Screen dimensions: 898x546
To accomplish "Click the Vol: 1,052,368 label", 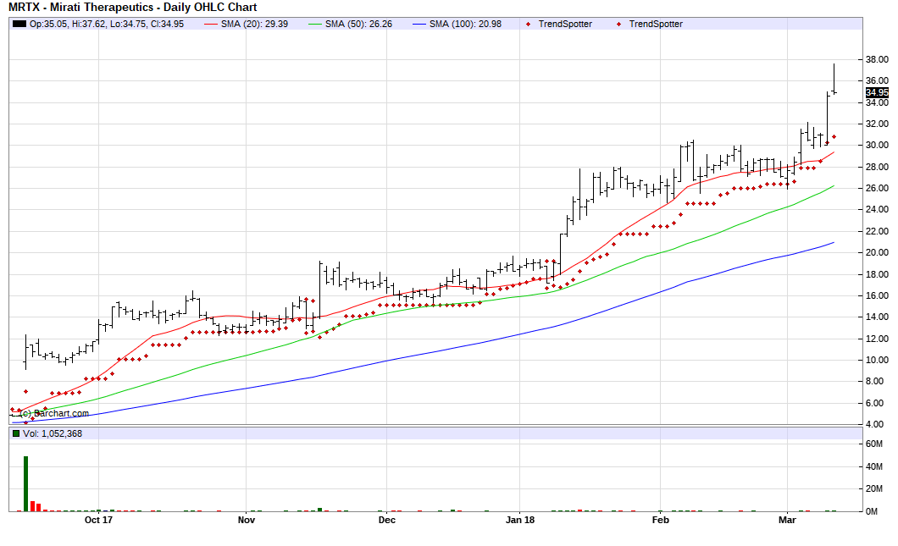I will [x=53, y=433].
